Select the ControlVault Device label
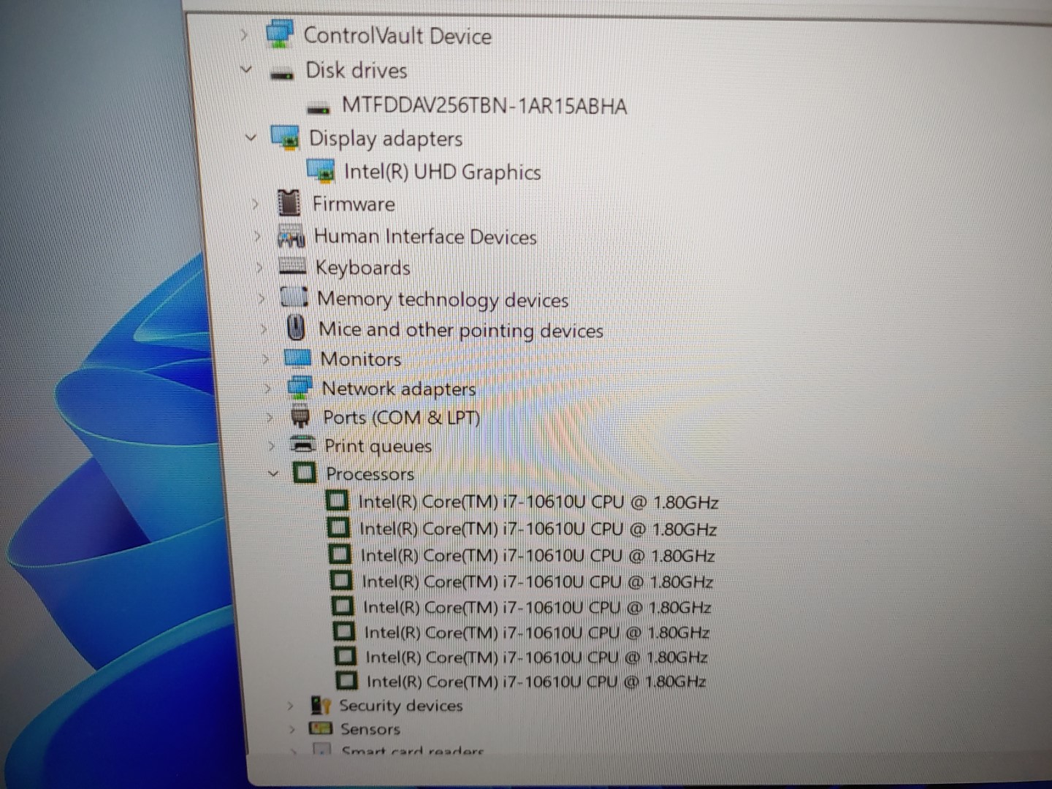Screen dimensions: 1052x789 tap(397, 36)
